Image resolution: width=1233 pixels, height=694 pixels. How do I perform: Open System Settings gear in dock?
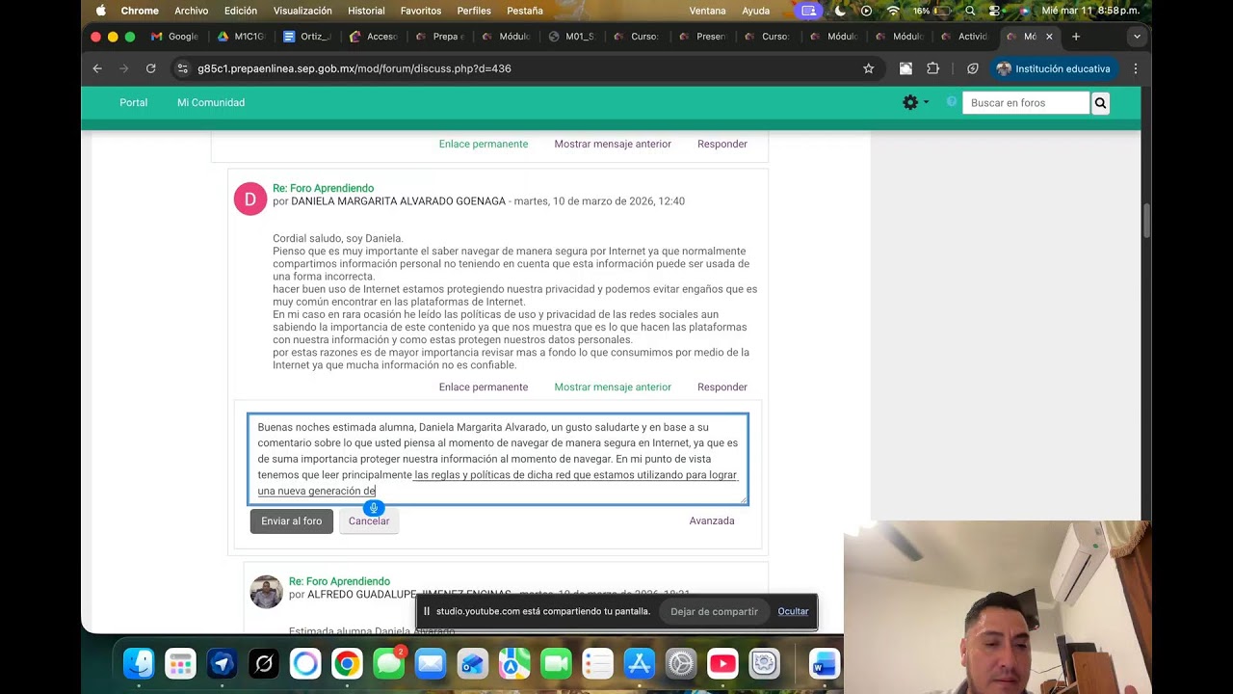[681, 663]
